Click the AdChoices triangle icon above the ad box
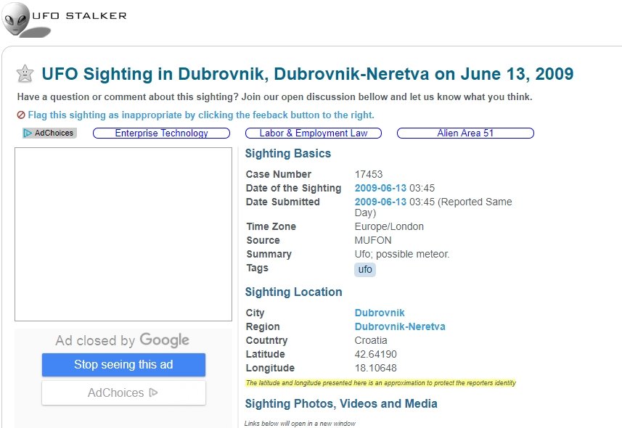The image size is (622, 428). 28,133
